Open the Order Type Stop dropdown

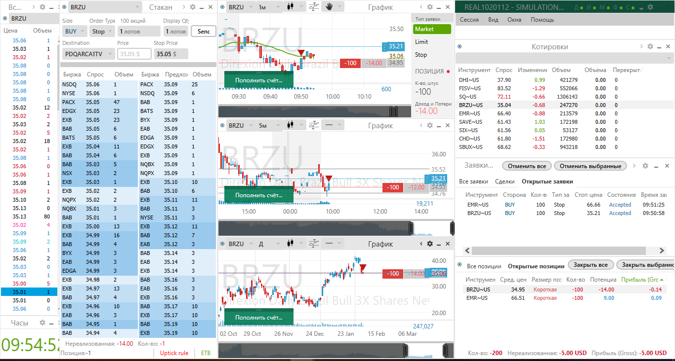tap(102, 31)
